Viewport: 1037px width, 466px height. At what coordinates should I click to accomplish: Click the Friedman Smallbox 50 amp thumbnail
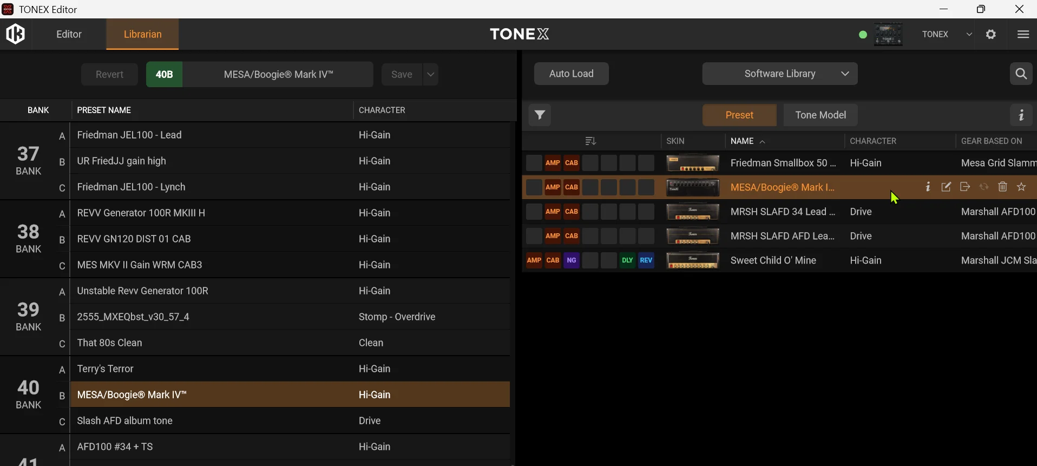[693, 163]
